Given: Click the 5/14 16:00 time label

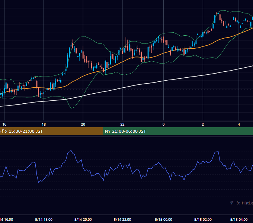Looking at the screenshot, I should 6,219.
